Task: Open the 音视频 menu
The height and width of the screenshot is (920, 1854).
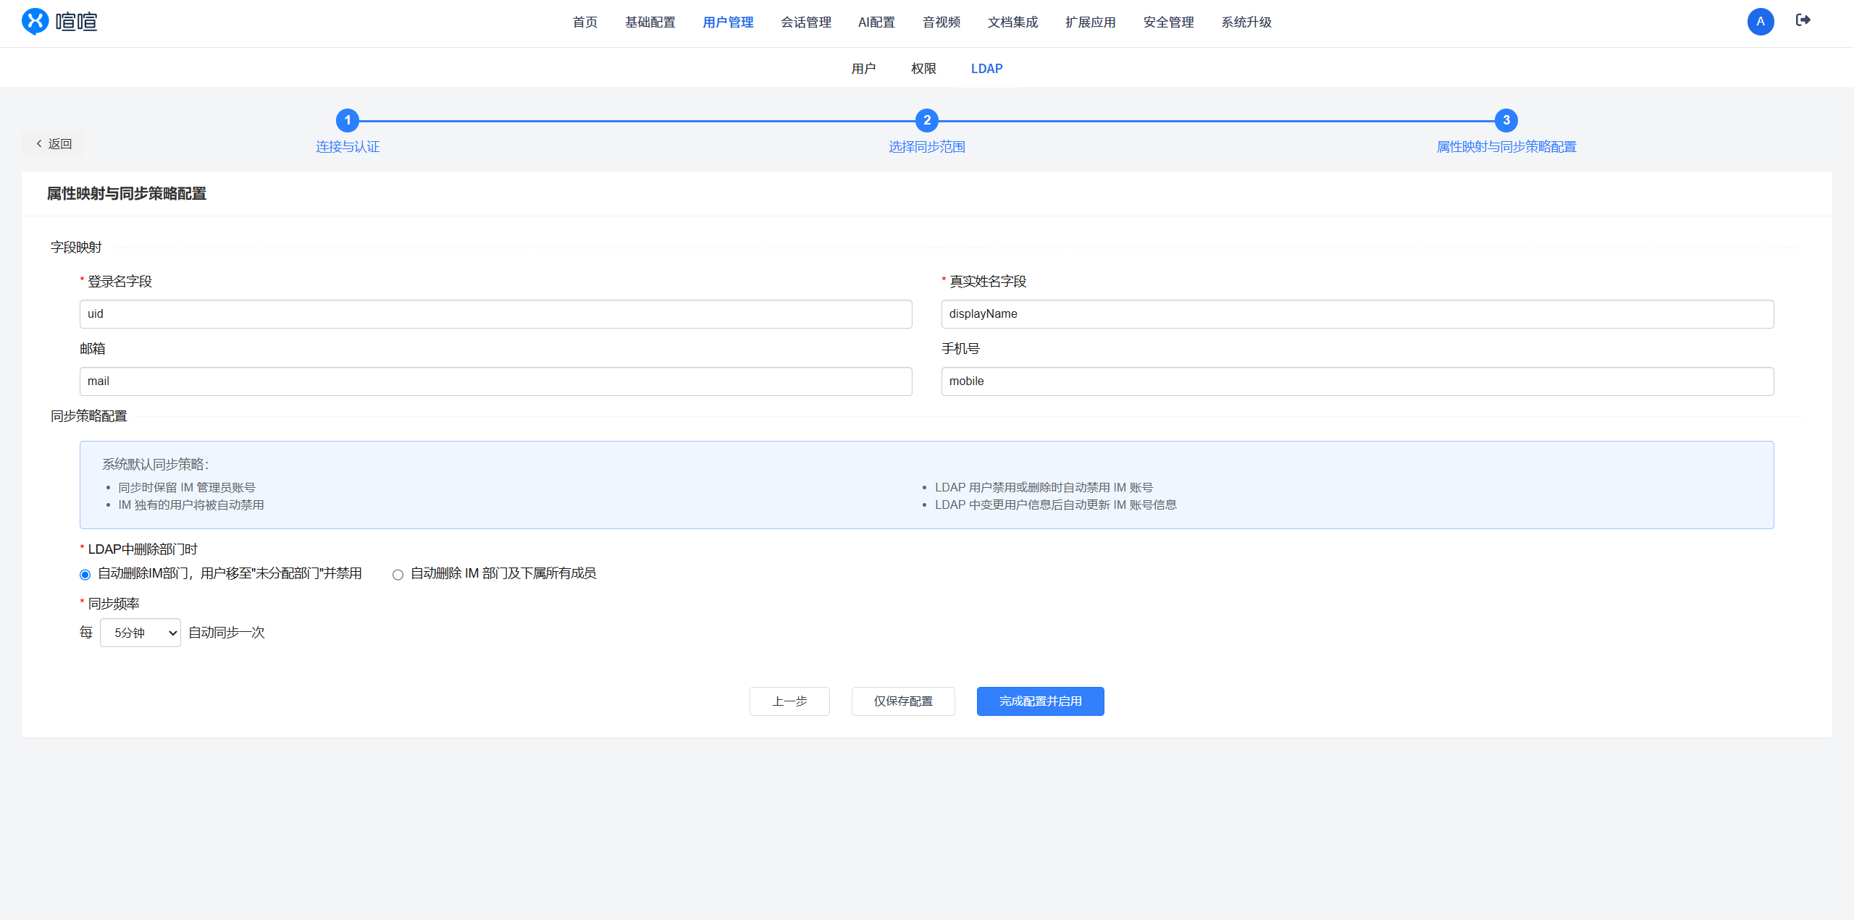Action: point(941,22)
